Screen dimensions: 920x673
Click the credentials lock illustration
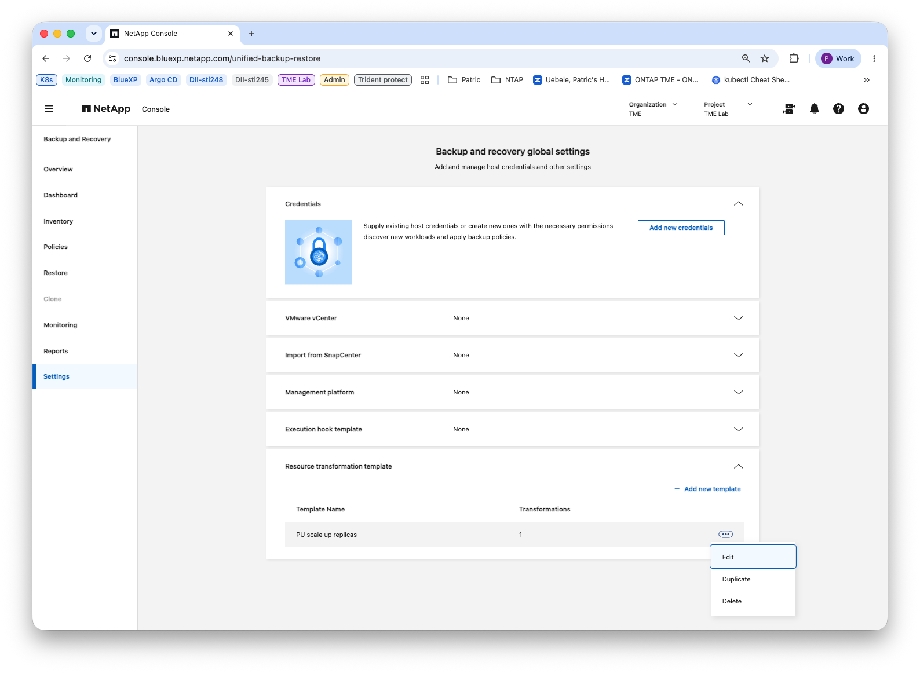coord(319,253)
